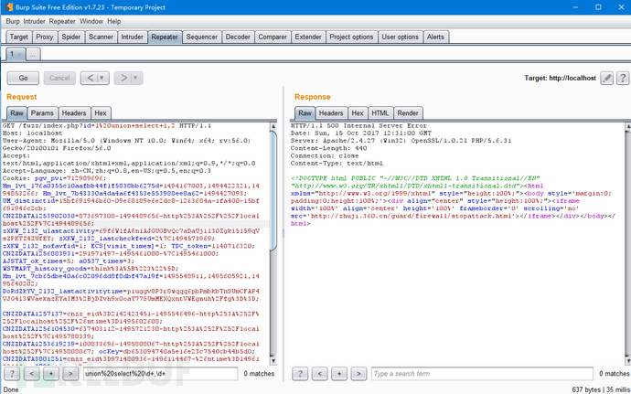Select the Response Render tab
Image resolution: width=631 pixels, height=394 pixels.
click(408, 113)
